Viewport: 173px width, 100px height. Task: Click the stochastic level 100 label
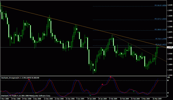pos(169,77)
